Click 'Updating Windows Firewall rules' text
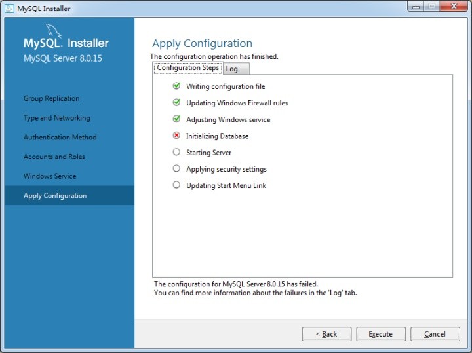 coord(237,103)
